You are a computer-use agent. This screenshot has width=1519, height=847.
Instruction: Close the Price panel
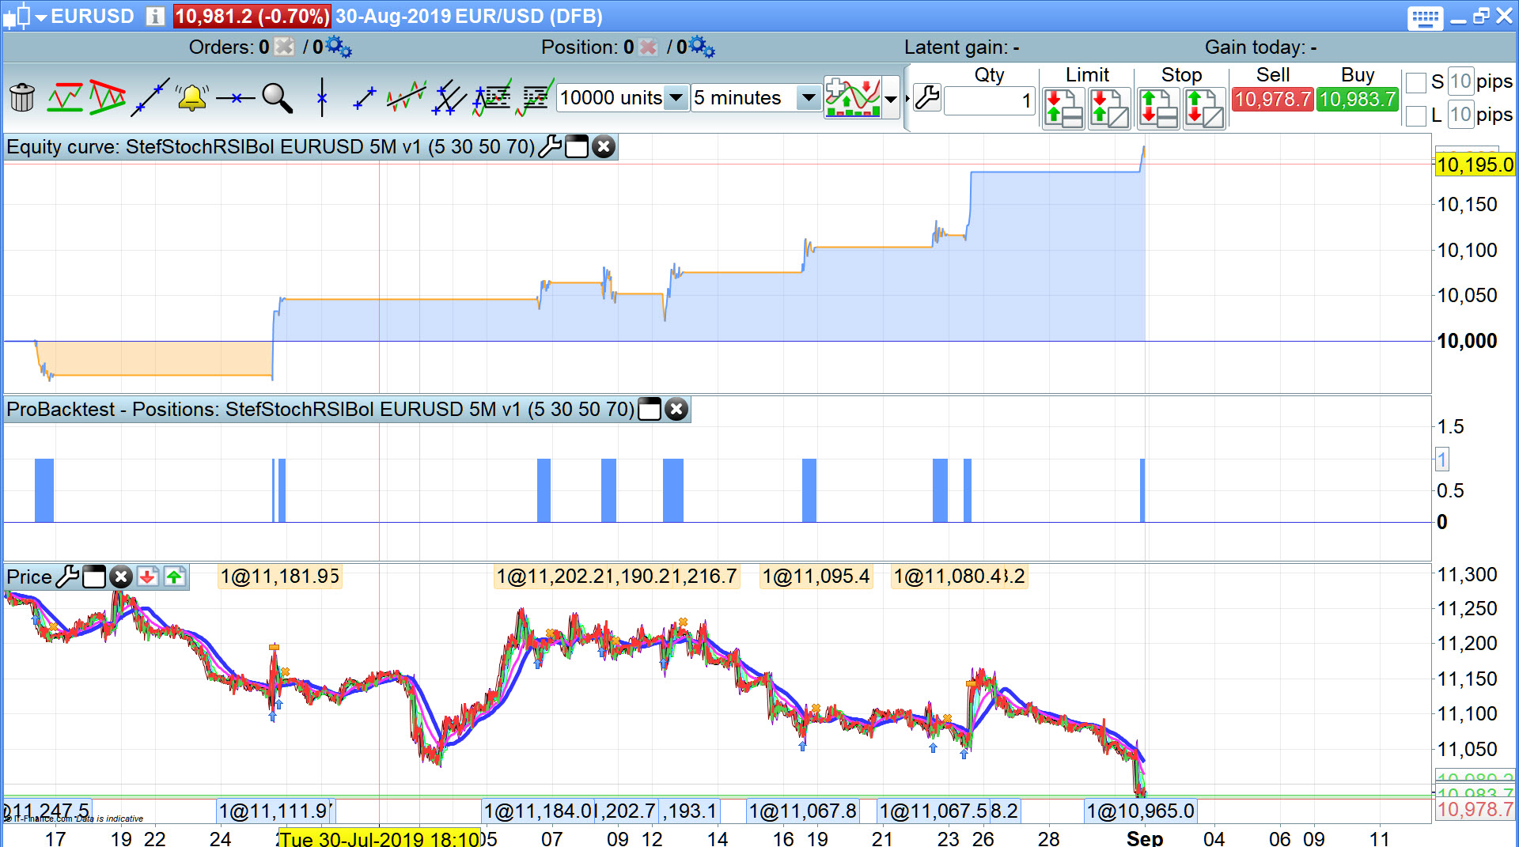(x=121, y=577)
